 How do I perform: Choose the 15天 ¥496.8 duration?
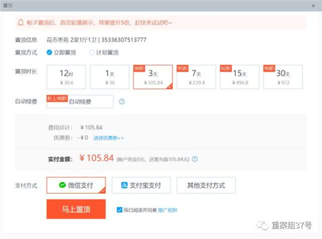(x=240, y=77)
